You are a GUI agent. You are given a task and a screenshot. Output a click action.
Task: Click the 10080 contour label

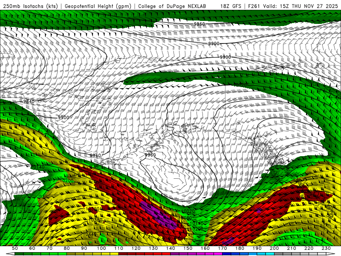(x=186, y=218)
